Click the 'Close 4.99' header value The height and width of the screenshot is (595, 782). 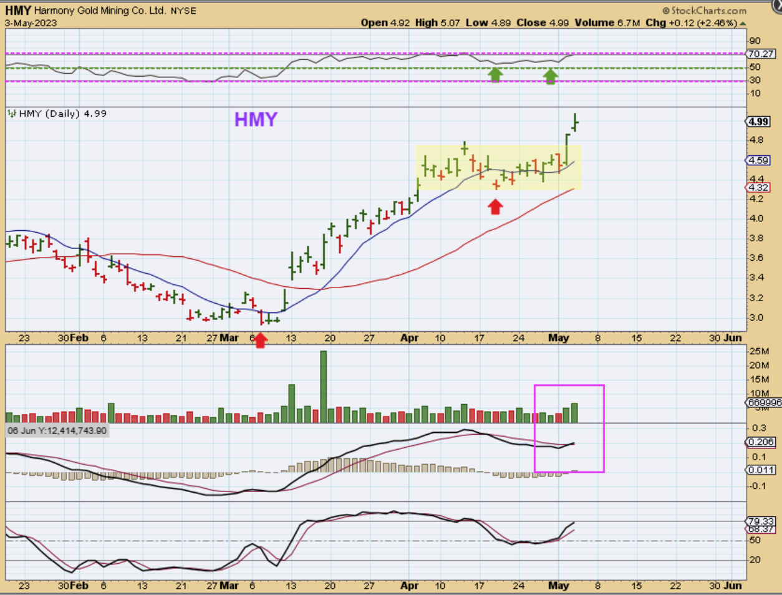point(543,22)
